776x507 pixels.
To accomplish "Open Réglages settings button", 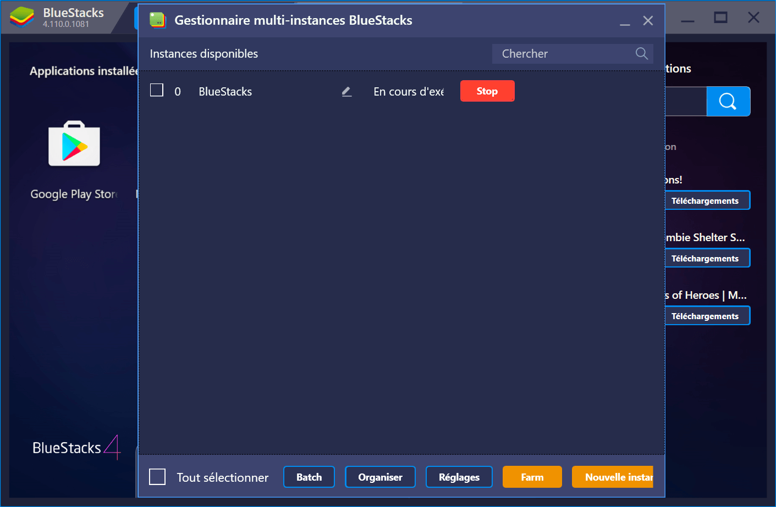I will tap(459, 477).
